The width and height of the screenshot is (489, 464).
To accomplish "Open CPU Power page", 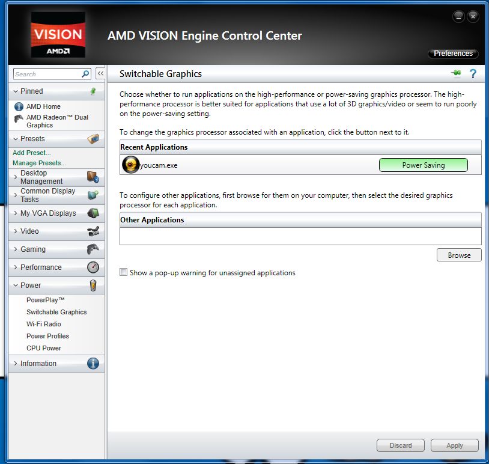I will pyautogui.click(x=44, y=348).
